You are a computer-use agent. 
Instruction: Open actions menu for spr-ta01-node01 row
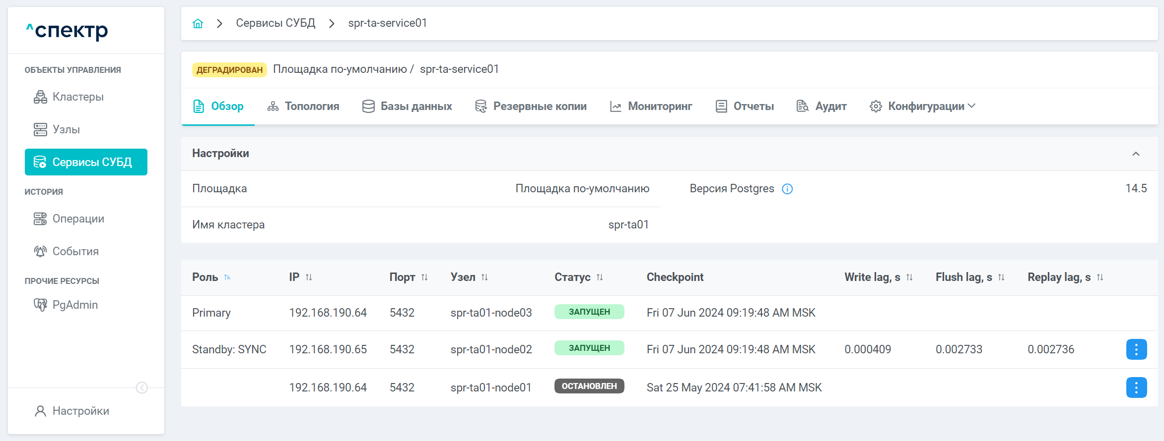pyautogui.click(x=1136, y=387)
